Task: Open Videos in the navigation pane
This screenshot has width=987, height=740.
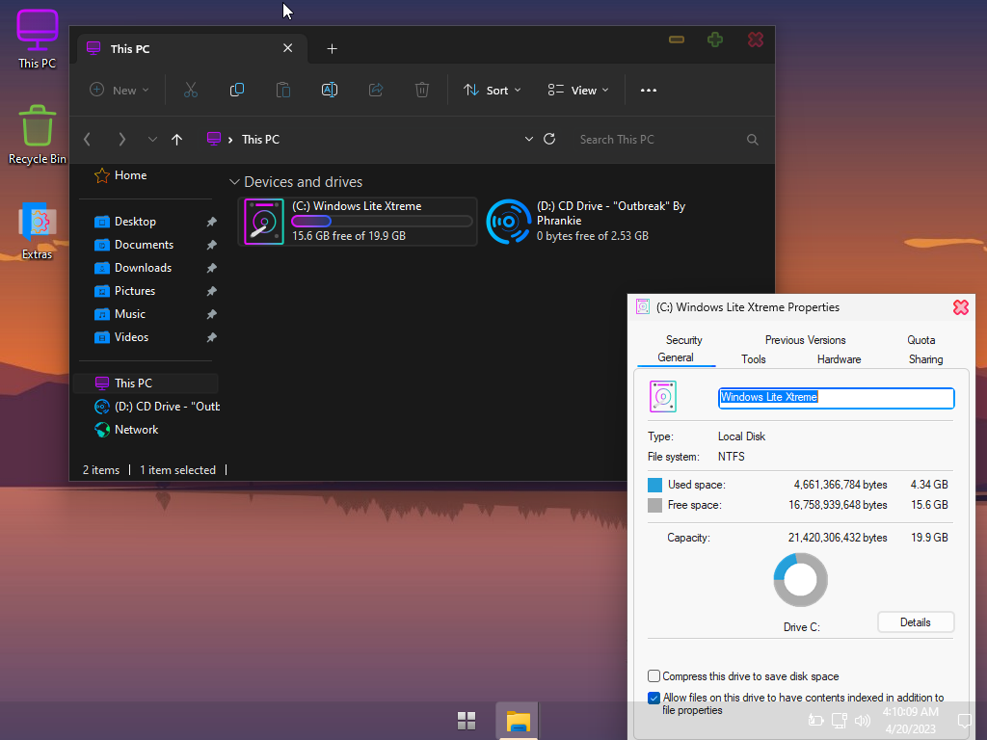Action: coord(131,337)
